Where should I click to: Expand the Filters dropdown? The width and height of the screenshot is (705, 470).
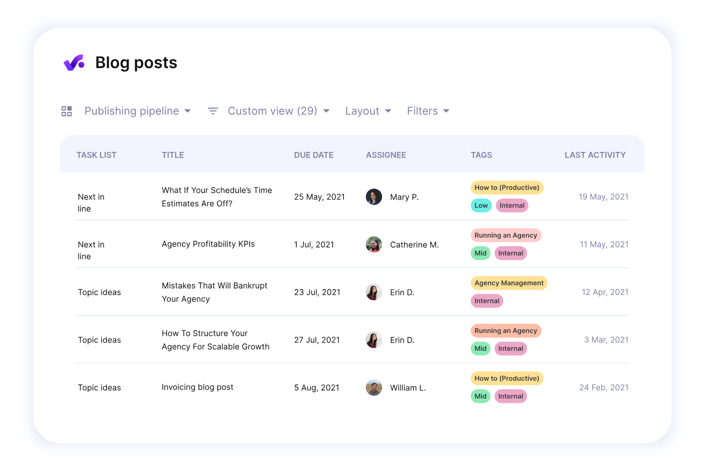(x=427, y=110)
